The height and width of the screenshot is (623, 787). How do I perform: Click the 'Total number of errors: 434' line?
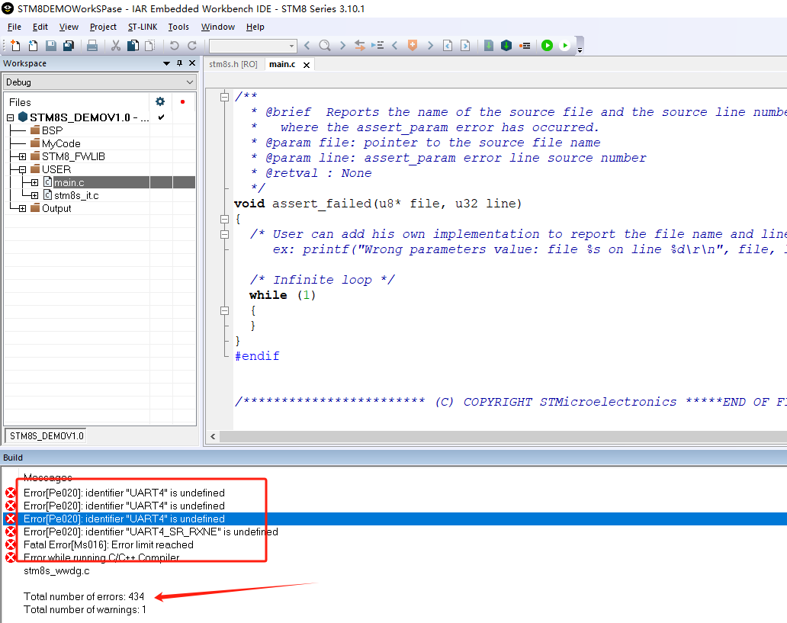(84, 597)
